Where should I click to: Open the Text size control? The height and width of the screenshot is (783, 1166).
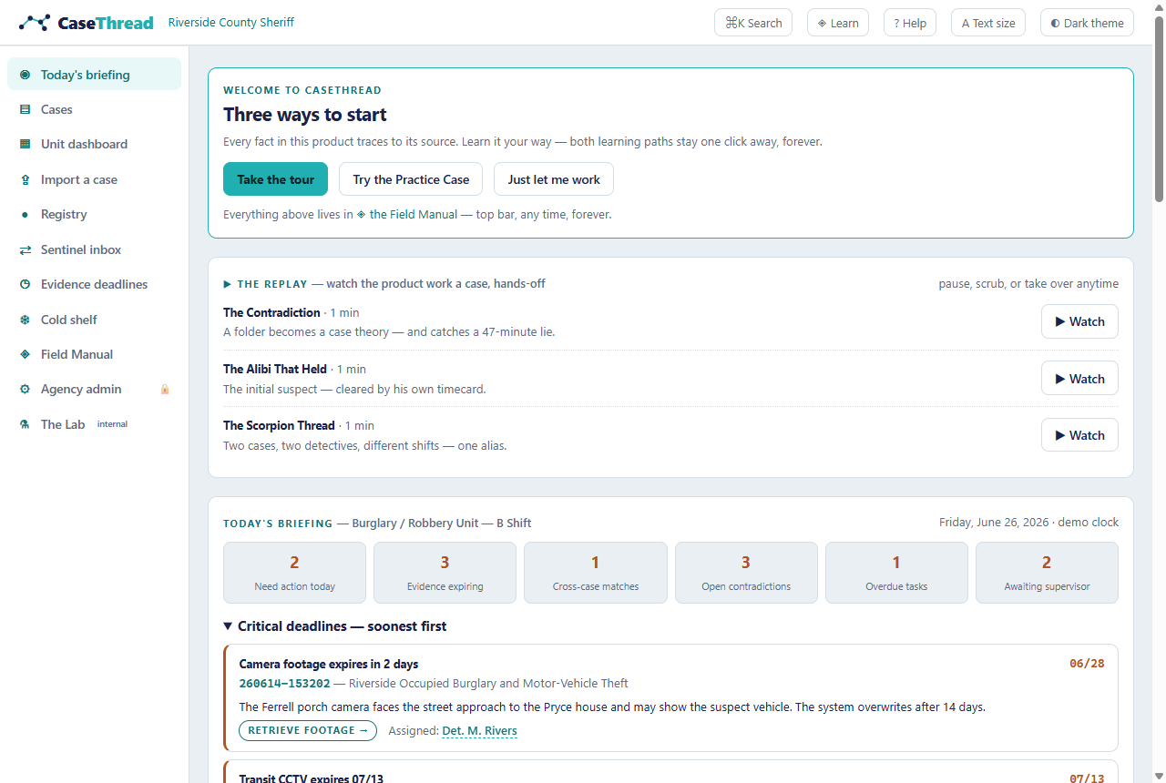tap(988, 23)
